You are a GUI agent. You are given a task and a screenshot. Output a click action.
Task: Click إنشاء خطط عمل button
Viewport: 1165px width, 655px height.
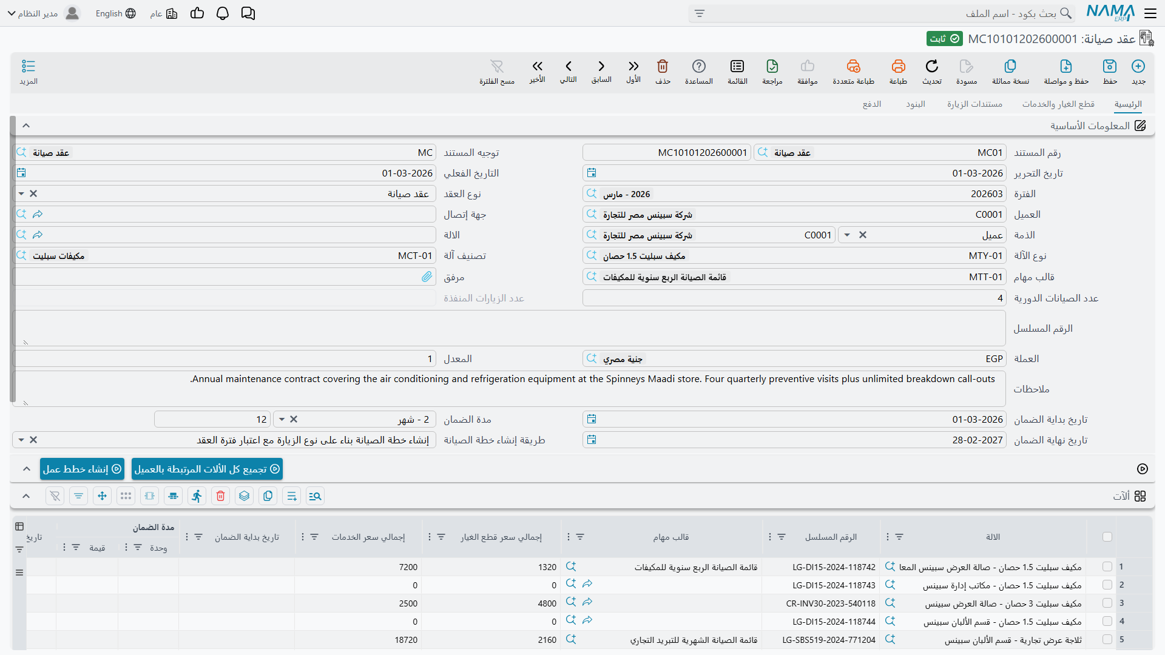82,469
